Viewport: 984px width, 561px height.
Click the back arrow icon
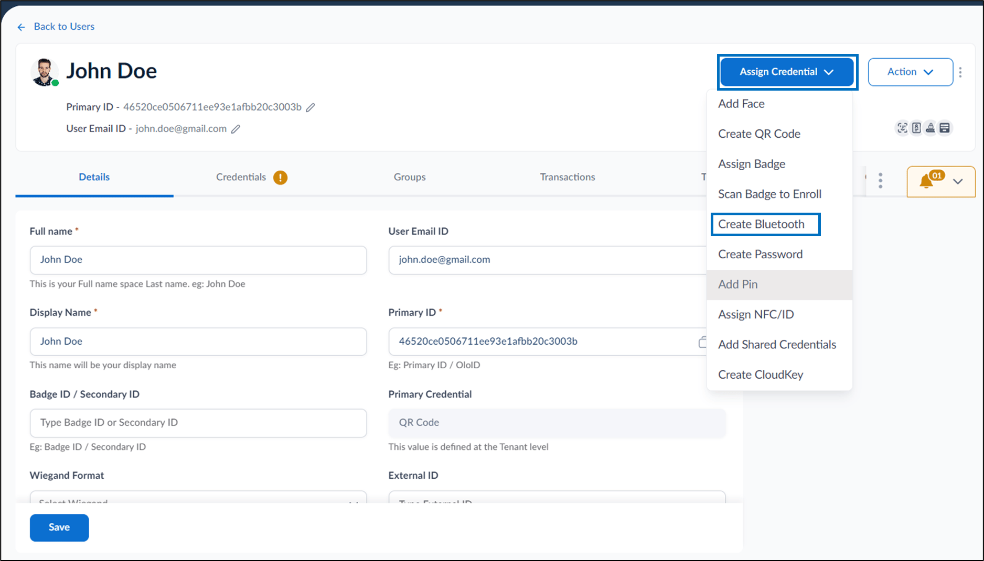click(x=21, y=27)
